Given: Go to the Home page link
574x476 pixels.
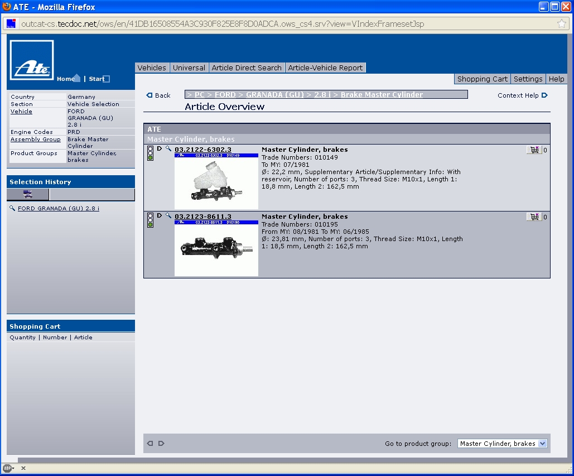Looking at the screenshot, I should pyautogui.click(x=69, y=78).
